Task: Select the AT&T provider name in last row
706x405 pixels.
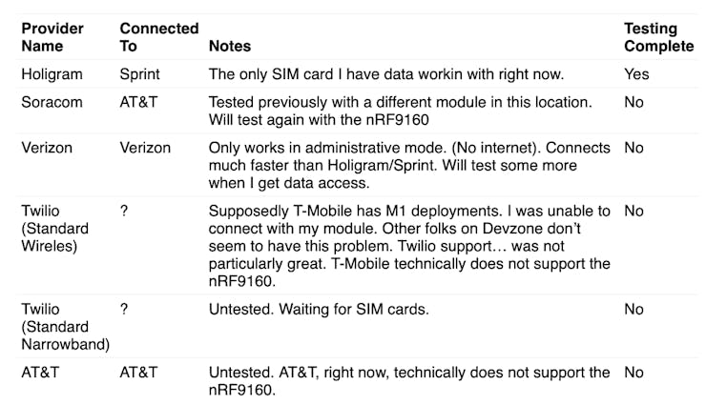Action: point(39,373)
